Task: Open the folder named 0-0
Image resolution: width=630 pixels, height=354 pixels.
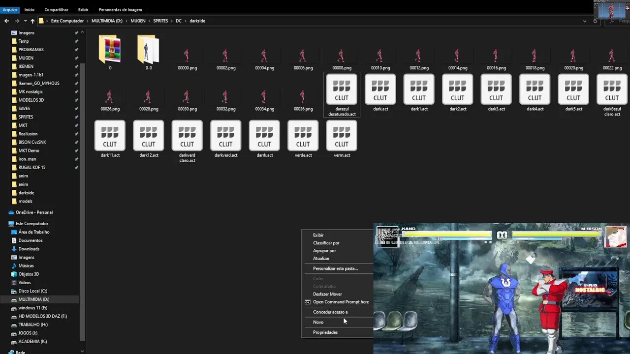Action: pos(149,53)
